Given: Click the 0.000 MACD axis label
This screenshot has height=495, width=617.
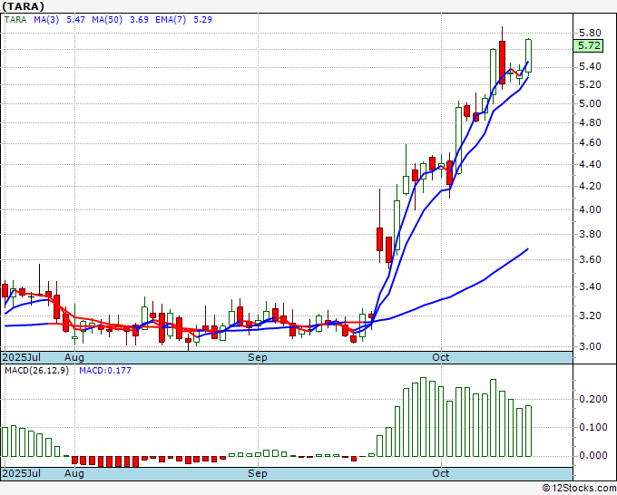Looking at the screenshot, I should pyautogui.click(x=593, y=455).
